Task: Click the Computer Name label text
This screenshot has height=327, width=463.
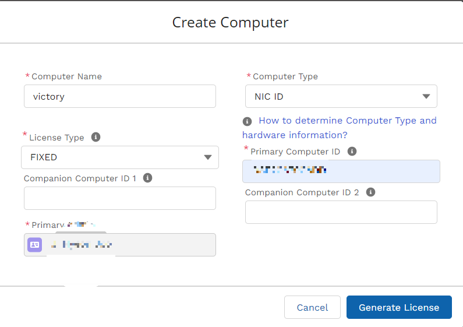Action: (67, 76)
